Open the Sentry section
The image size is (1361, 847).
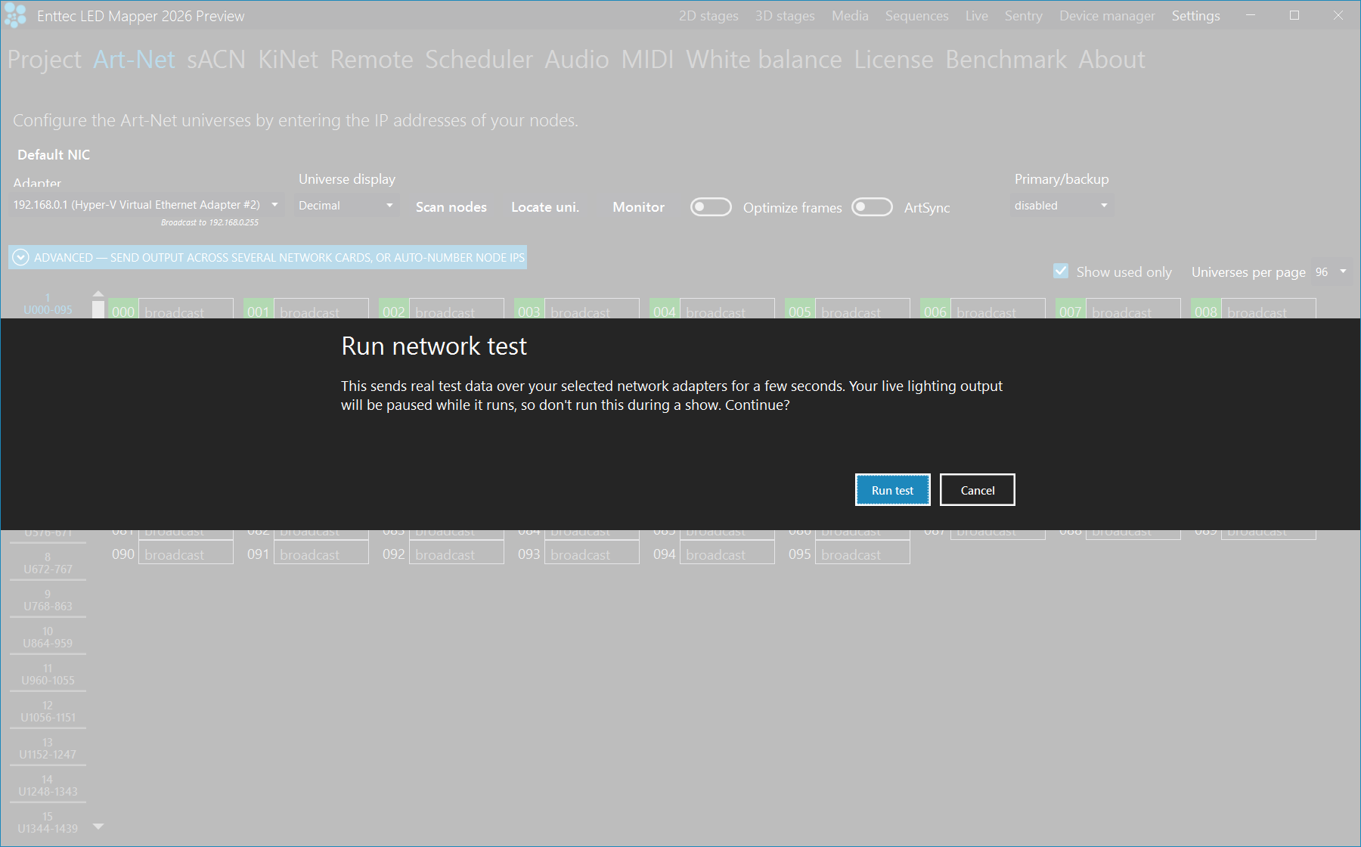point(1023,16)
